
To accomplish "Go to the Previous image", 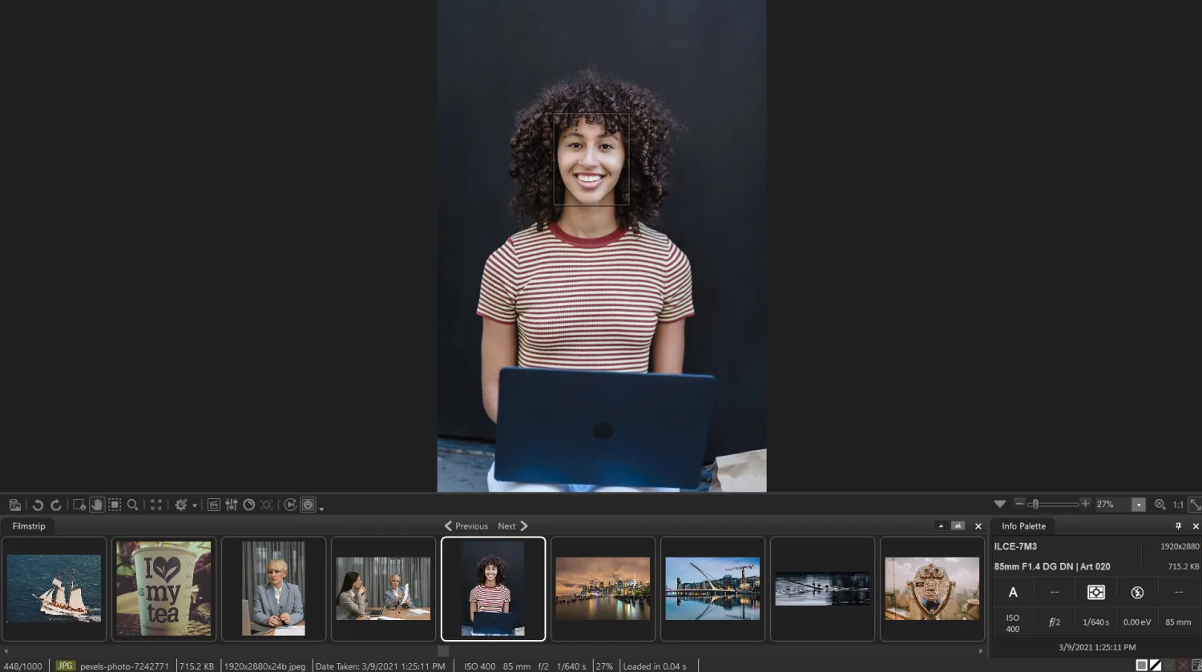I will pos(466,526).
